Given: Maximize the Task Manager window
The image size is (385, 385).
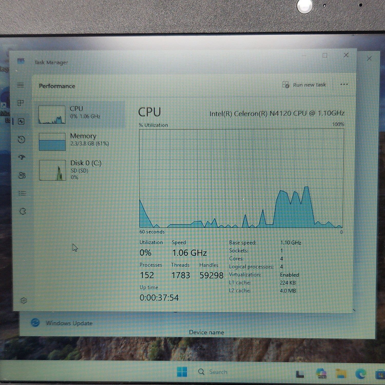Looking at the screenshot, I should (325, 55).
